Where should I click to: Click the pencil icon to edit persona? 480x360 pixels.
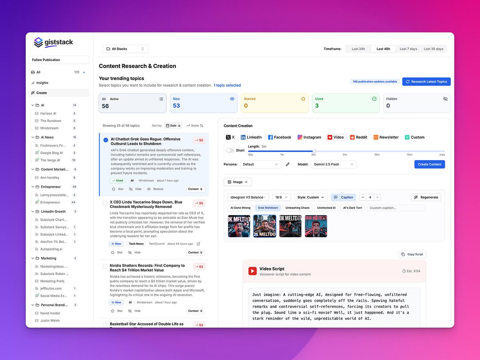[288, 164]
